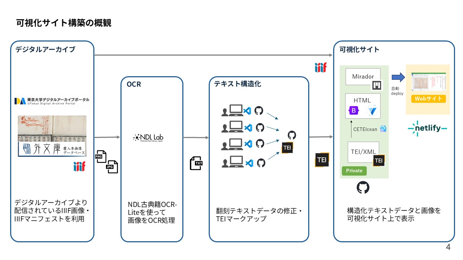Click the IIIF logo beside the top arrow

coord(320,67)
